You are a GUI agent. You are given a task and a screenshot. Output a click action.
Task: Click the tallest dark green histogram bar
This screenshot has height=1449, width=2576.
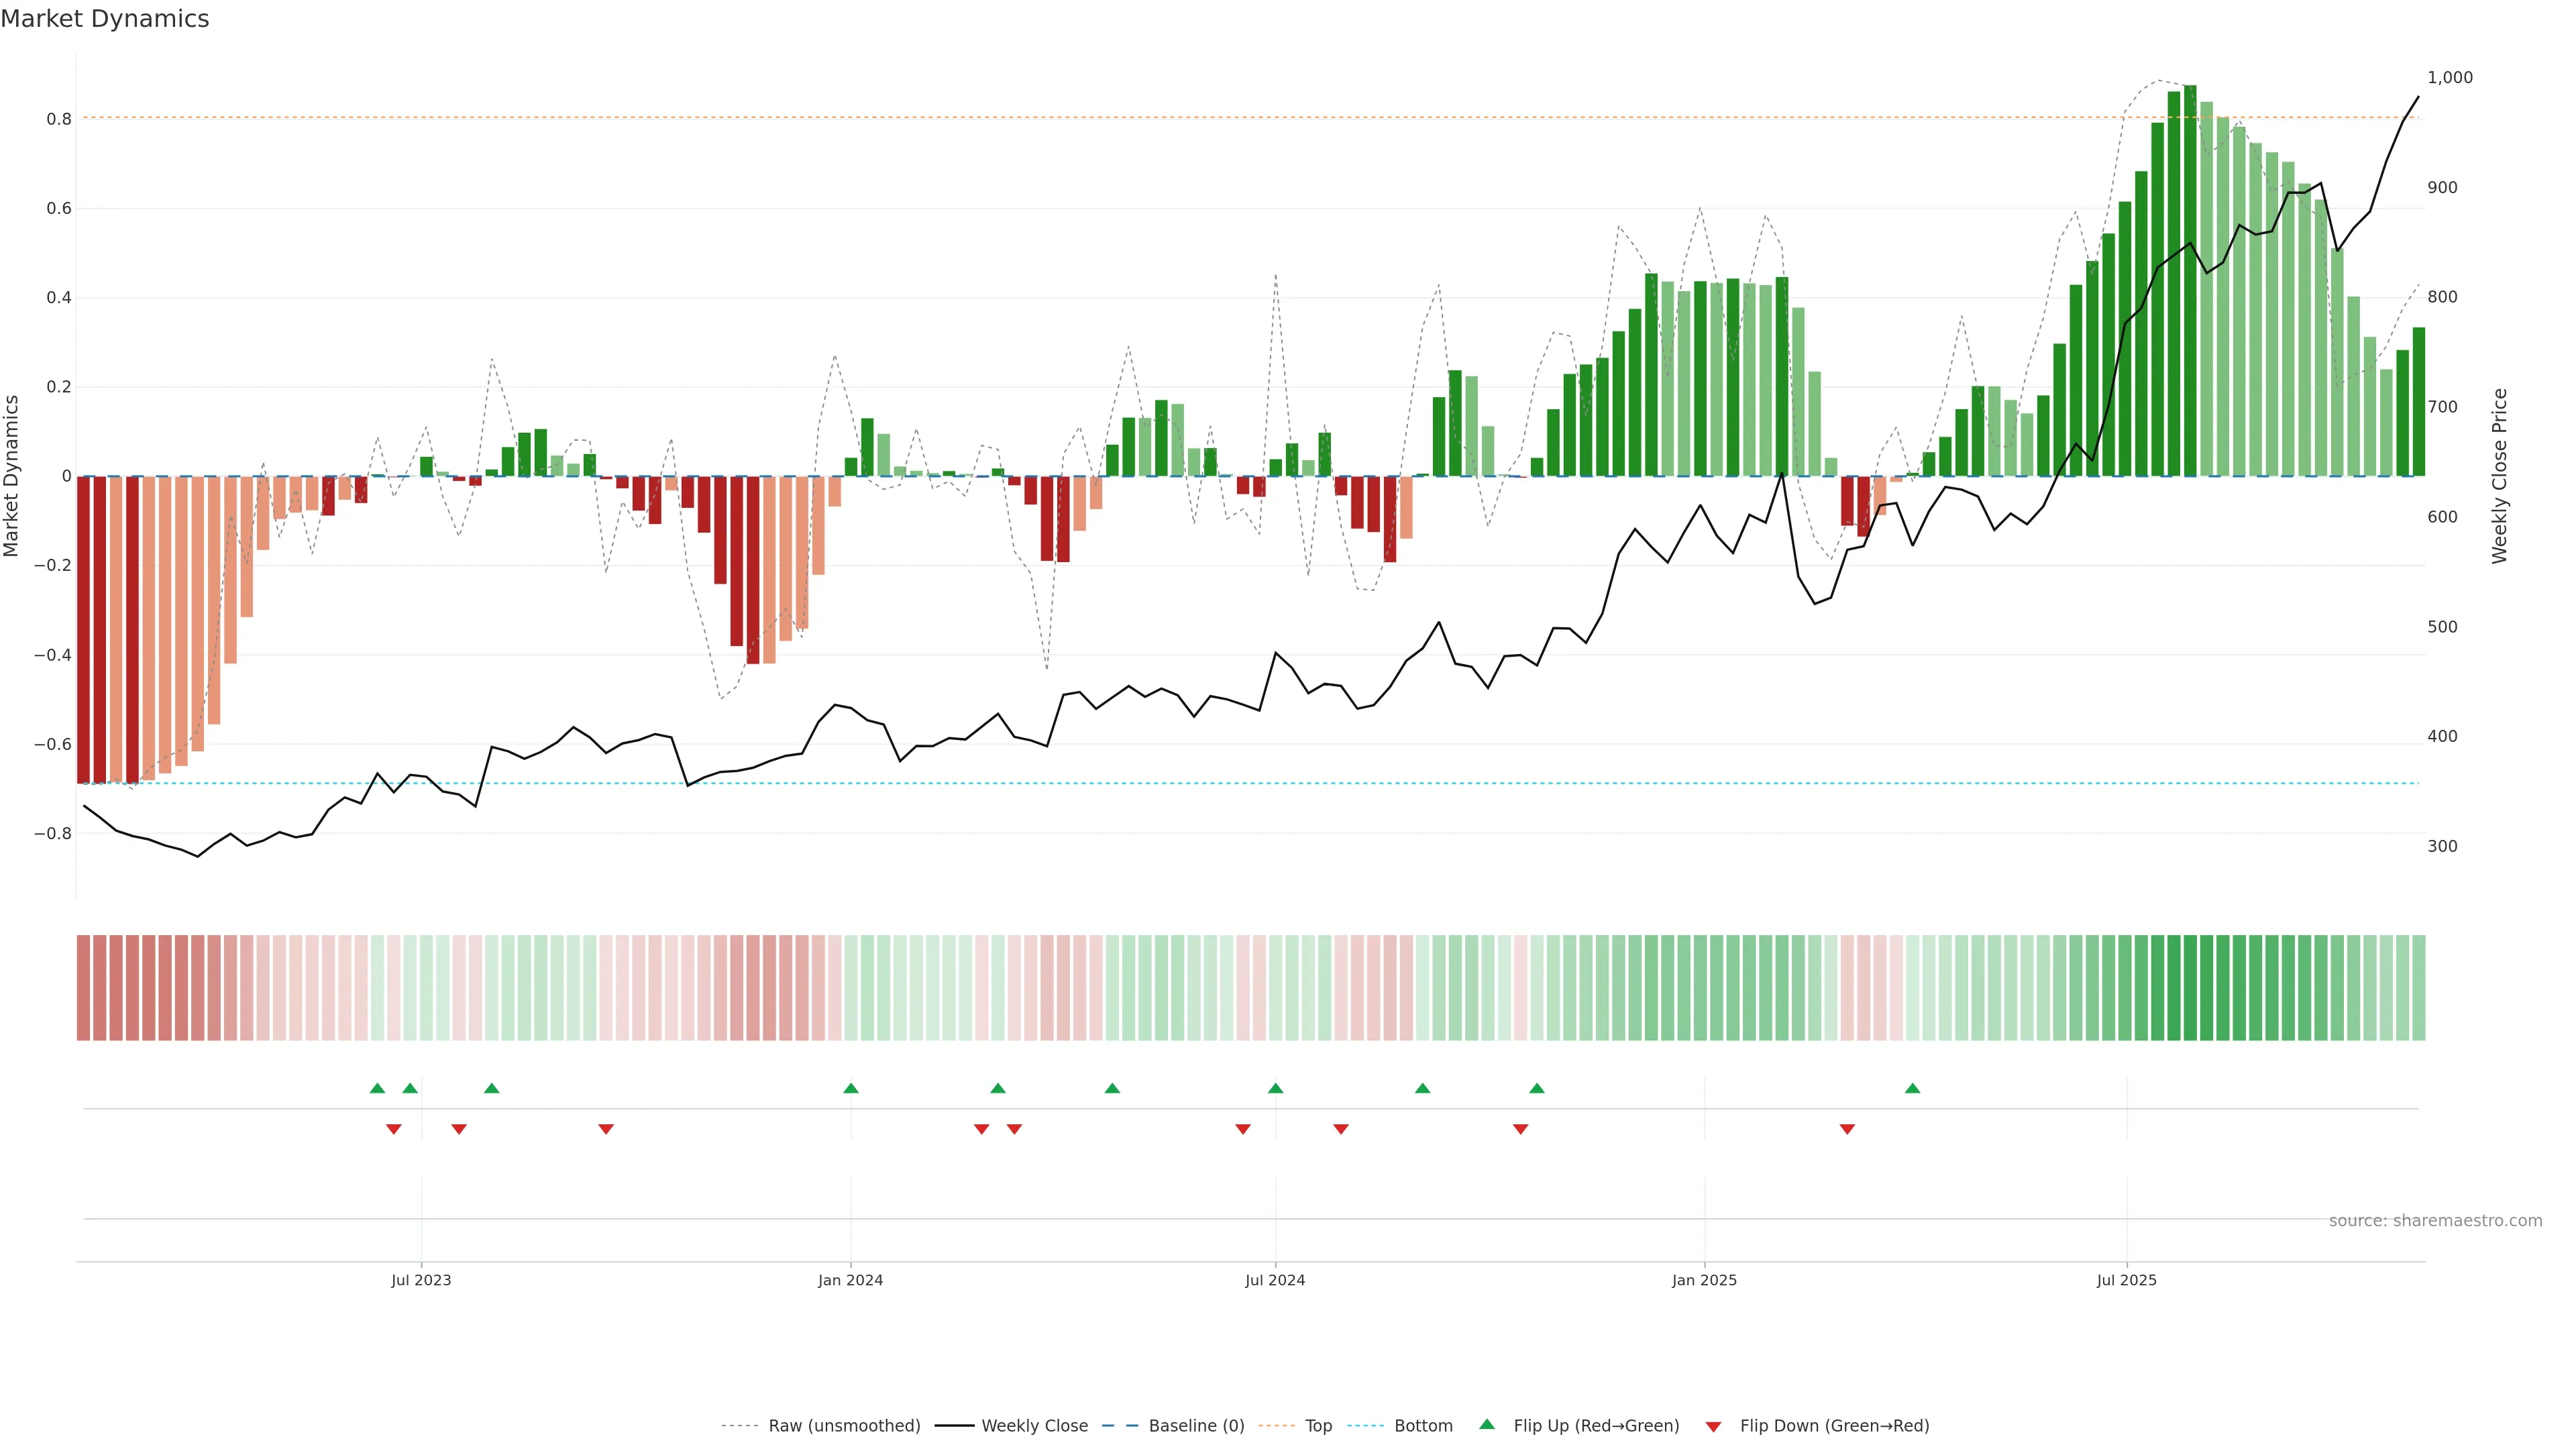tap(2190, 280)
